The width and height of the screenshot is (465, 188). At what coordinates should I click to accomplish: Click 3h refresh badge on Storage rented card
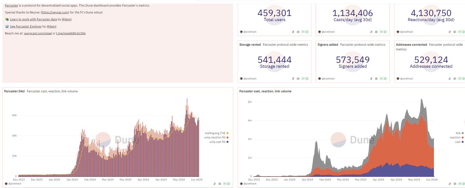click(305, 79)
